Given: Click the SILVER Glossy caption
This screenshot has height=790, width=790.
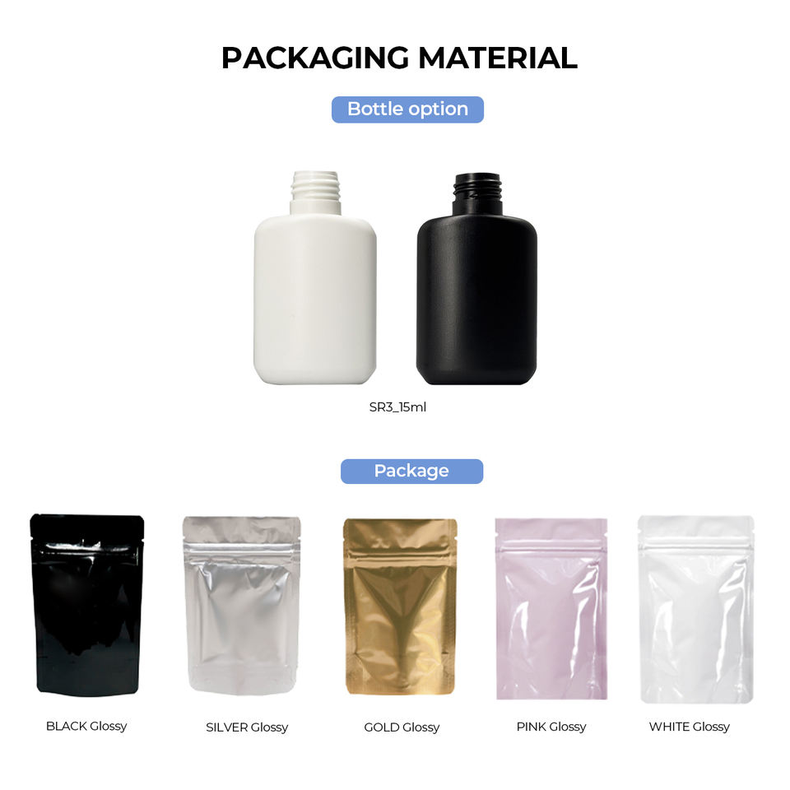Looking at the screenshot, I should pos(247,727).
